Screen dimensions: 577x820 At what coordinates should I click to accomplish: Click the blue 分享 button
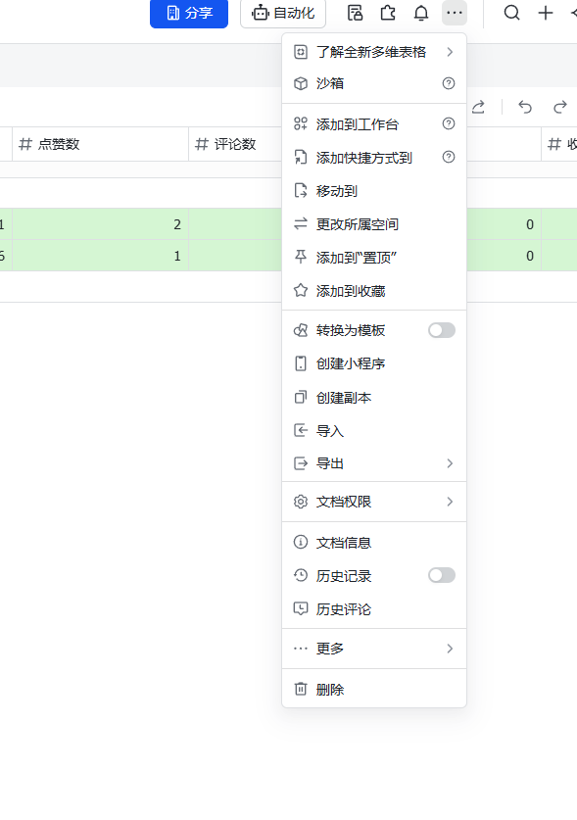pyautogui.click(x=188, y=14)
